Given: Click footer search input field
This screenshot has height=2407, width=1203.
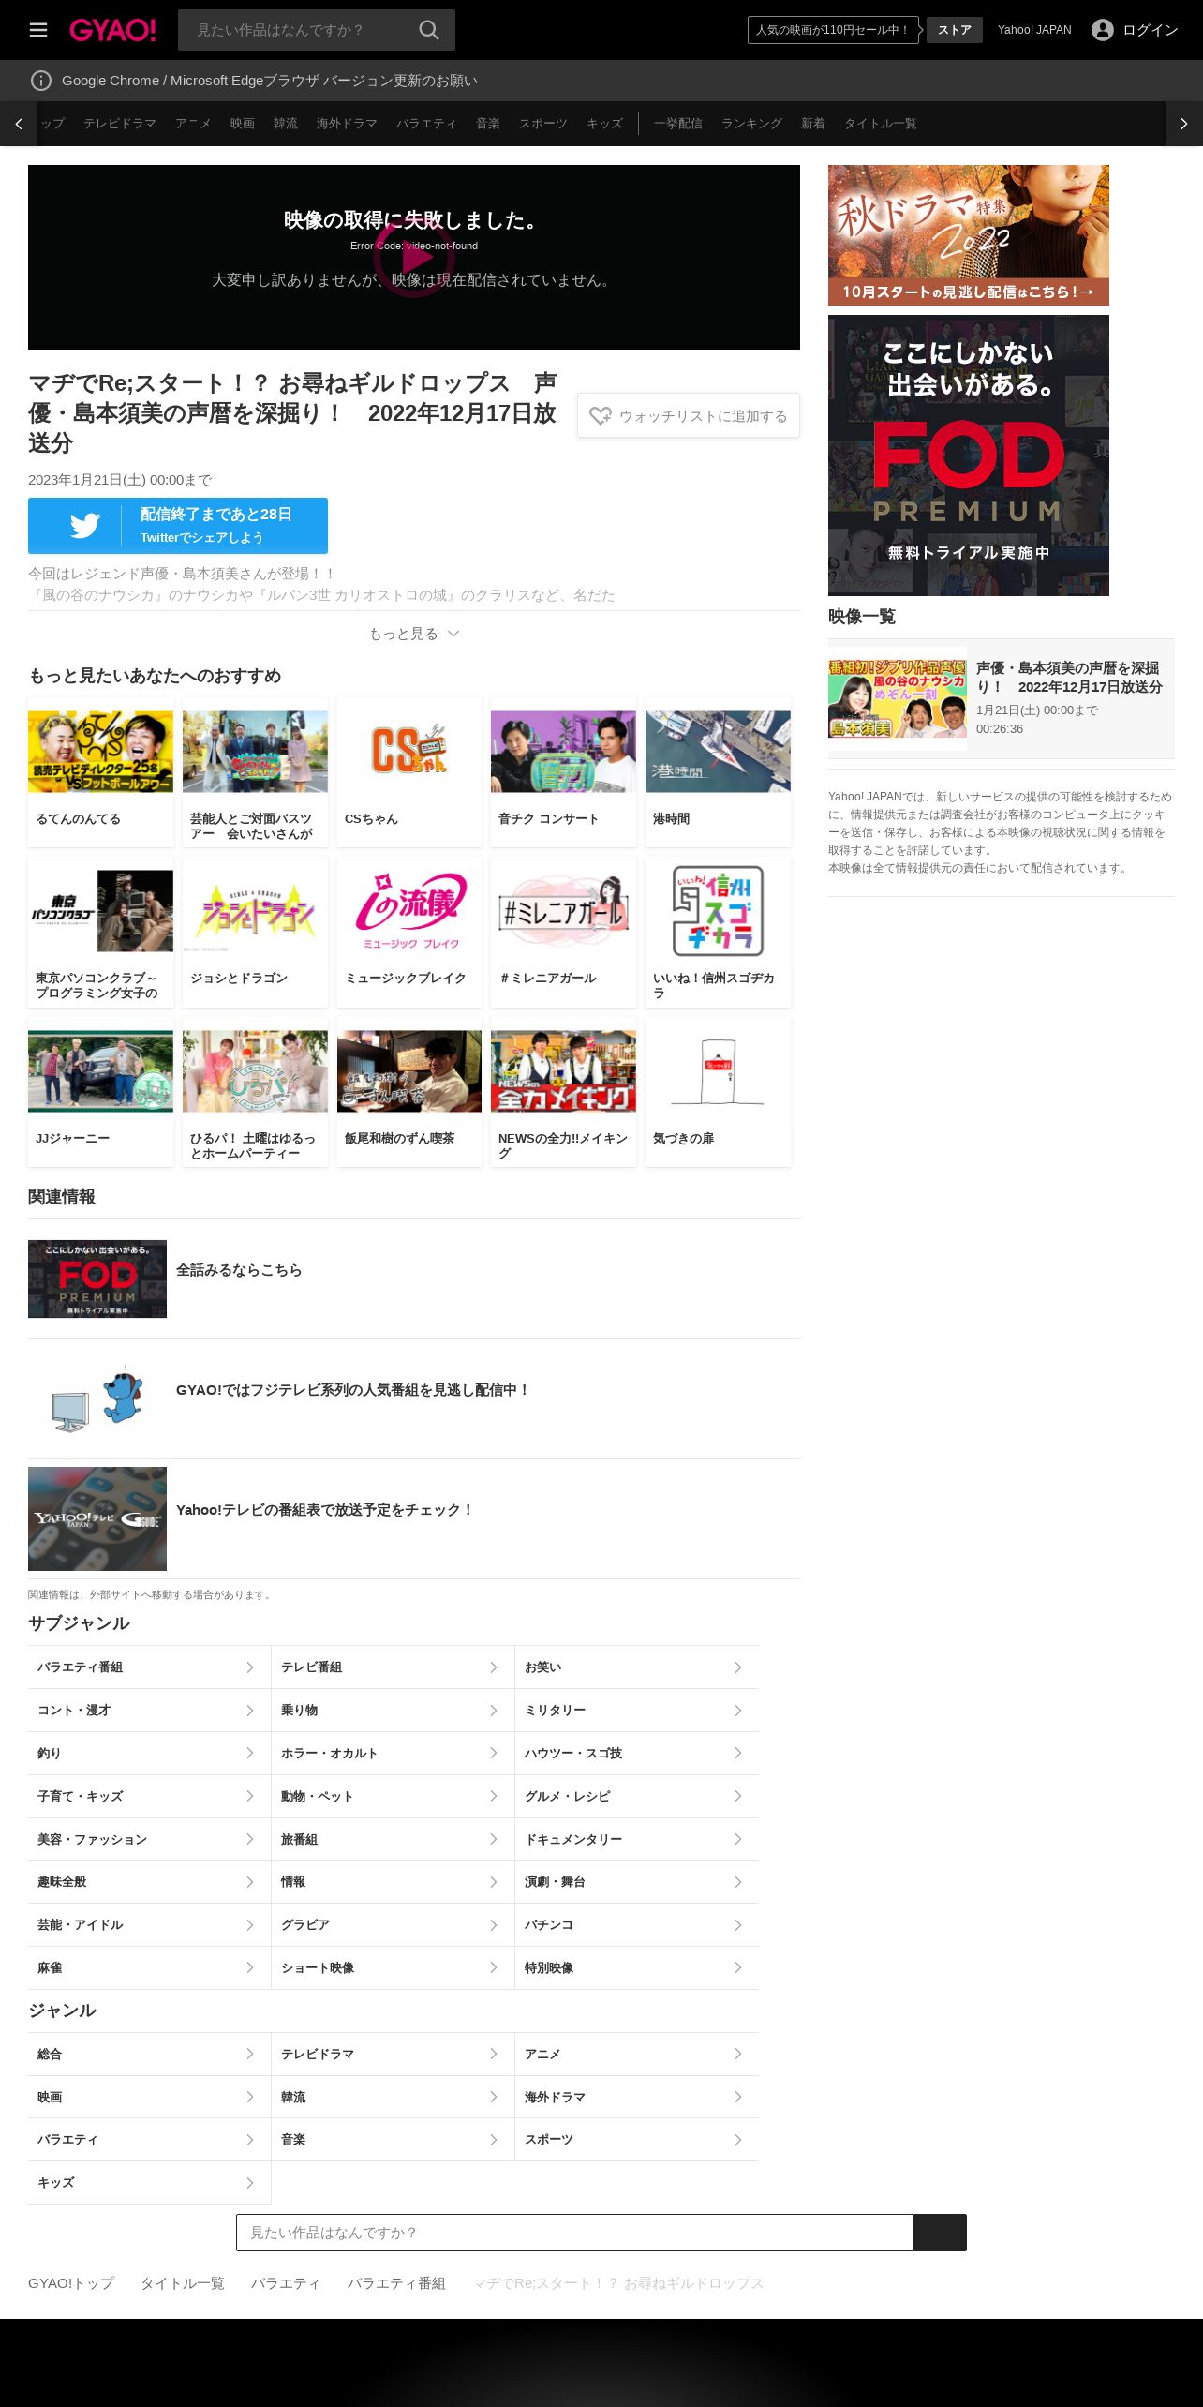Looking at the screenshot, I should point(575,2233).
